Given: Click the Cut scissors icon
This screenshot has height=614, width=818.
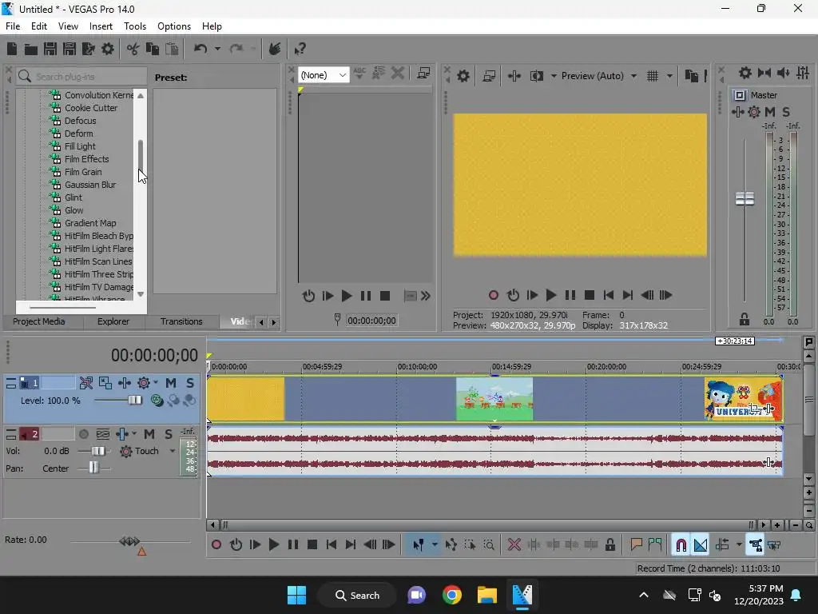Looking at the screenshot, I should (x=133, y=49).
